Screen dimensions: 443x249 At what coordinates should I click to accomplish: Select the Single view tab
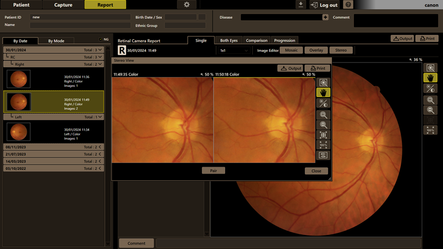pyautogui.click(x=201, y=40)
